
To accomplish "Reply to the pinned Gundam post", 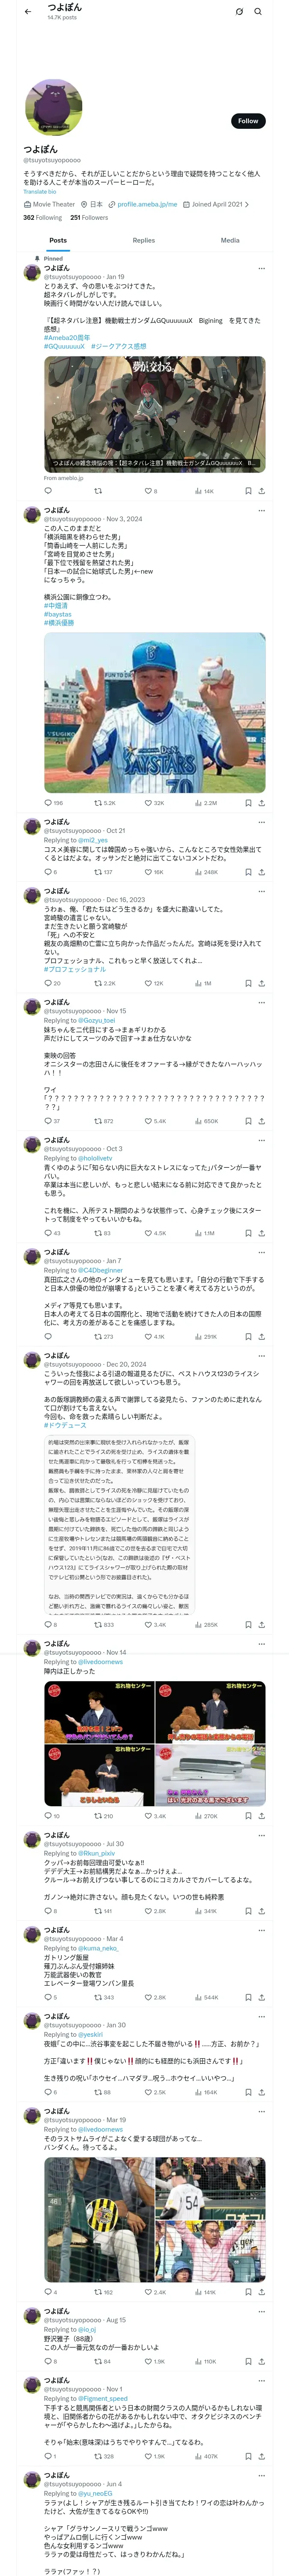I will coord(48,491).
